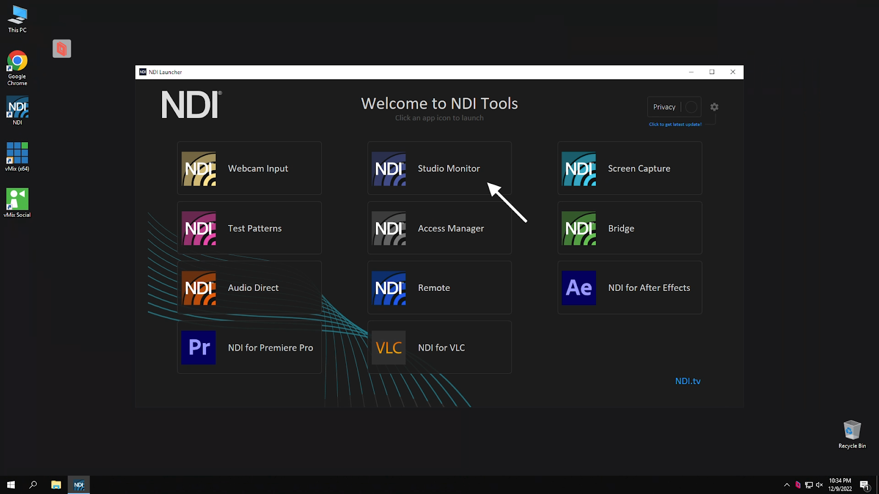
Task: Click the Webcam Input label
Action: coord(258,169)
